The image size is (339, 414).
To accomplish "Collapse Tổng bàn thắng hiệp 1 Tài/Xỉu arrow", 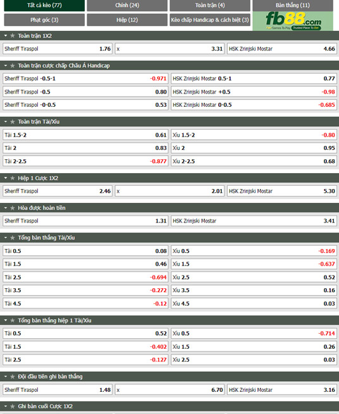I will [x=6, y=320].
